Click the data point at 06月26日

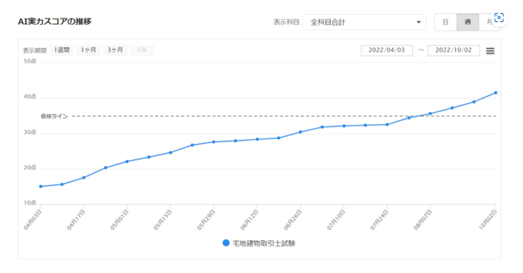click(x=300, y=132)
